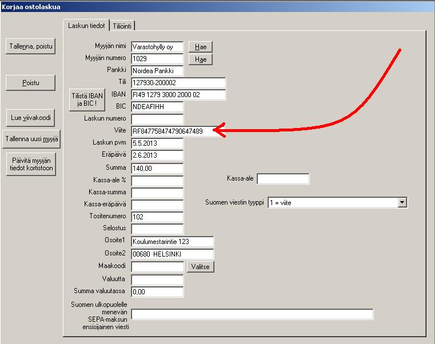The image size is (435, 344).
Task: Click the Lue viivakoodi button
Action: 30,118
